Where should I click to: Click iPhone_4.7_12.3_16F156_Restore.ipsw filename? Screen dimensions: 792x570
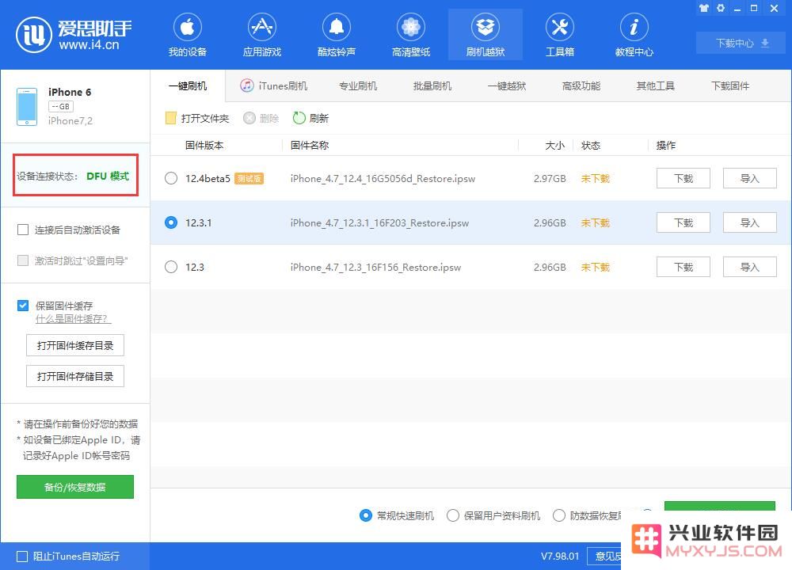click(x=375, y=267)
